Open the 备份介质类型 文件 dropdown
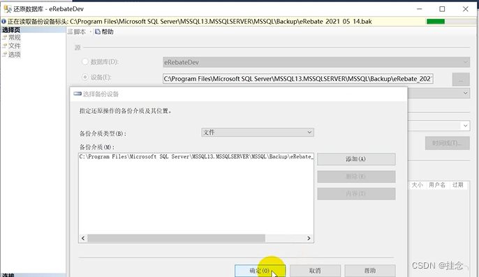 (x=258, y=133)
